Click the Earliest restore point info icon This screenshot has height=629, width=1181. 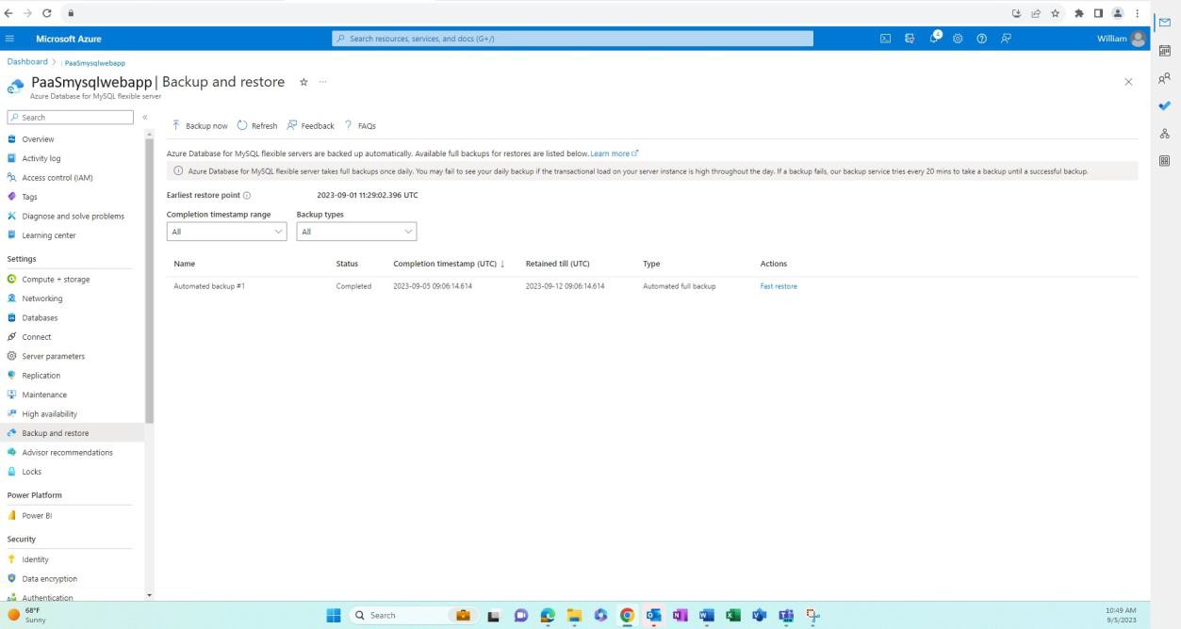click(x=245, y=196)
